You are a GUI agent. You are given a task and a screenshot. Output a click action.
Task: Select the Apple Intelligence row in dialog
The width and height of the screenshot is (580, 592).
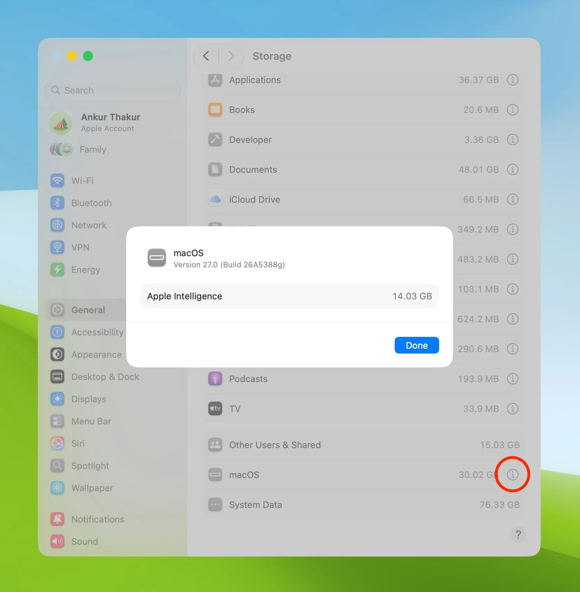(x=289, y=296)
